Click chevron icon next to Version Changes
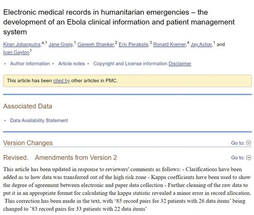 point(249,143)
